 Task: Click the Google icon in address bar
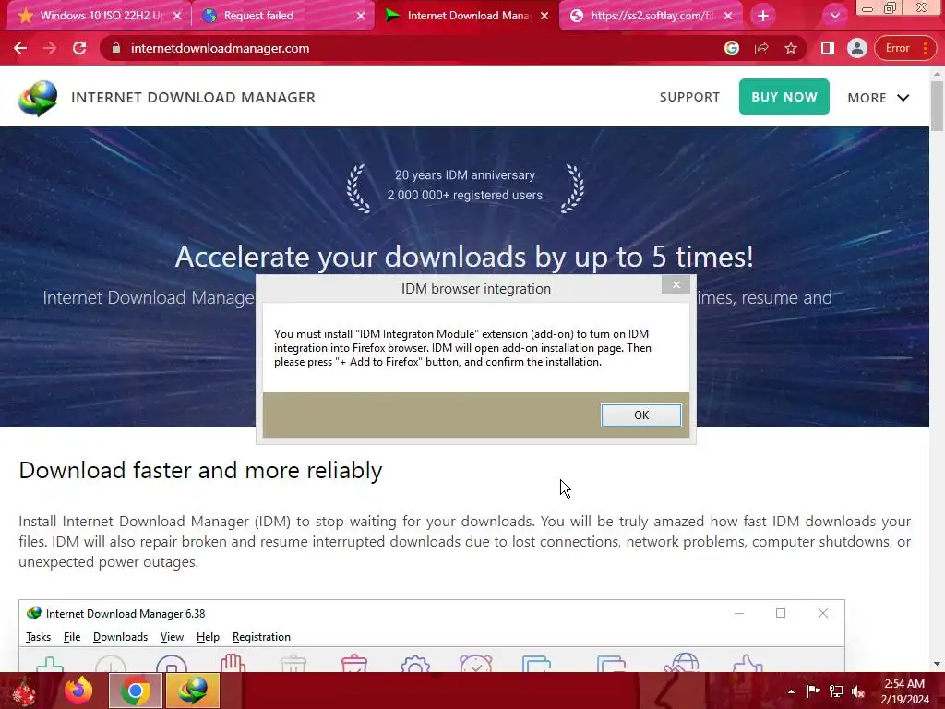[x=732, y=48]
